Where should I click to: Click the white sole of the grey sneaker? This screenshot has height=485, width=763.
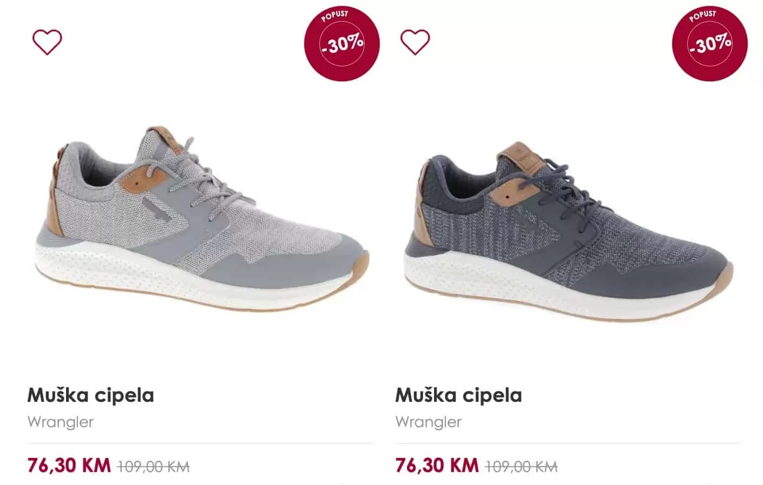(179, 284)
